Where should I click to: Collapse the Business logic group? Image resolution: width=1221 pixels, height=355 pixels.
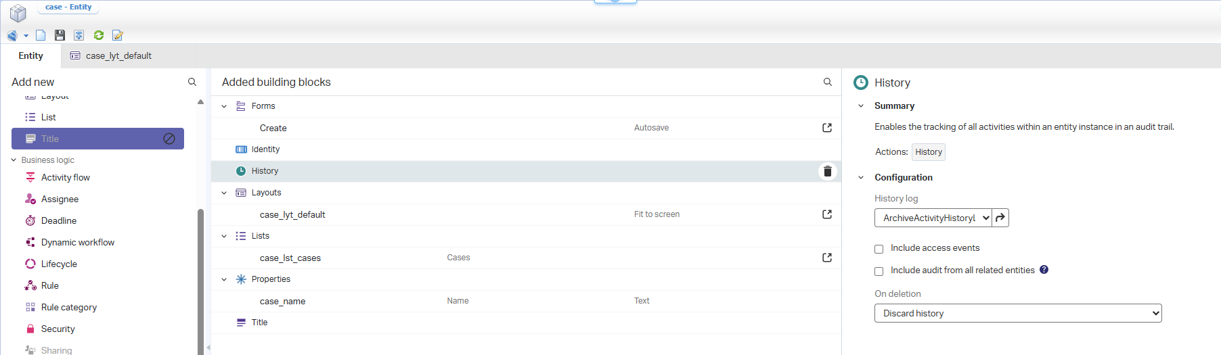[x=14, y=160]
